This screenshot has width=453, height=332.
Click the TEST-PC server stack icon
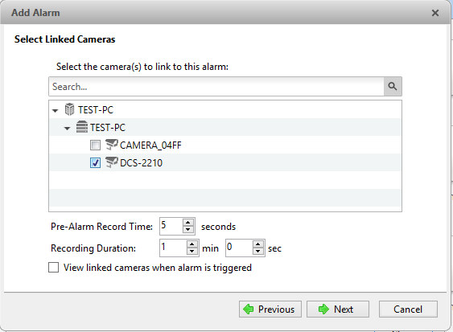click(82, 127)
